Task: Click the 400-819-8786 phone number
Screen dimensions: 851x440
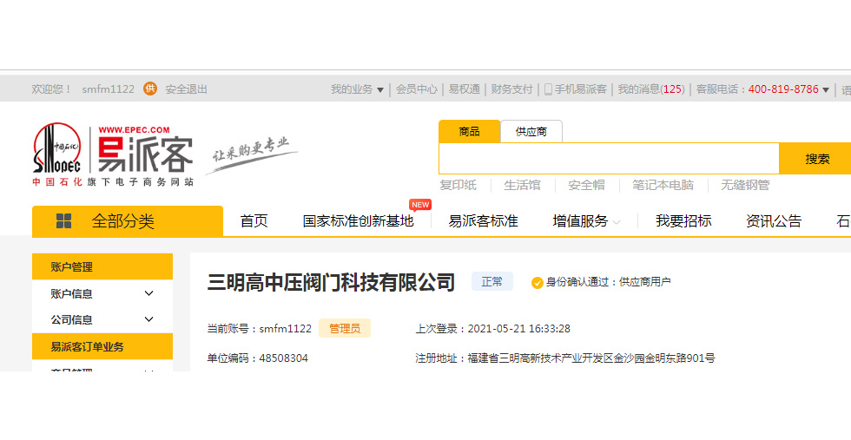Action: click(x=783, y=89)
